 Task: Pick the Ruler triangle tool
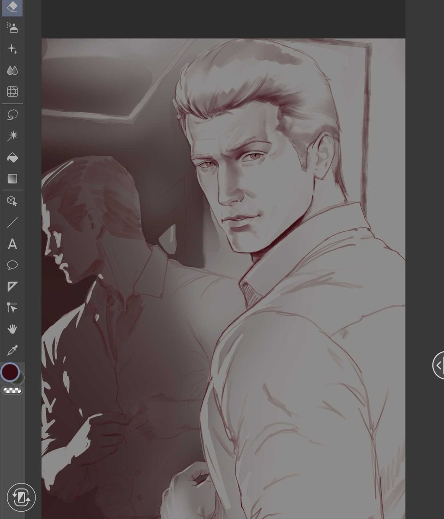click(x=12, y=286)
